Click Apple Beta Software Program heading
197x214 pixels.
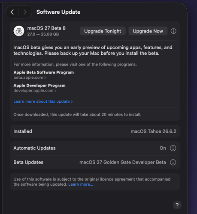click(44, 72)
